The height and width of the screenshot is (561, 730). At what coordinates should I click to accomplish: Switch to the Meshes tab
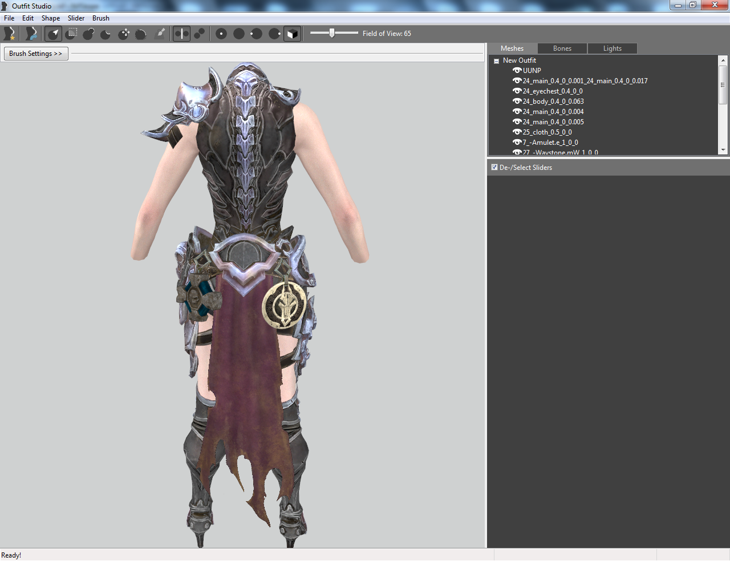click(512, 48)
